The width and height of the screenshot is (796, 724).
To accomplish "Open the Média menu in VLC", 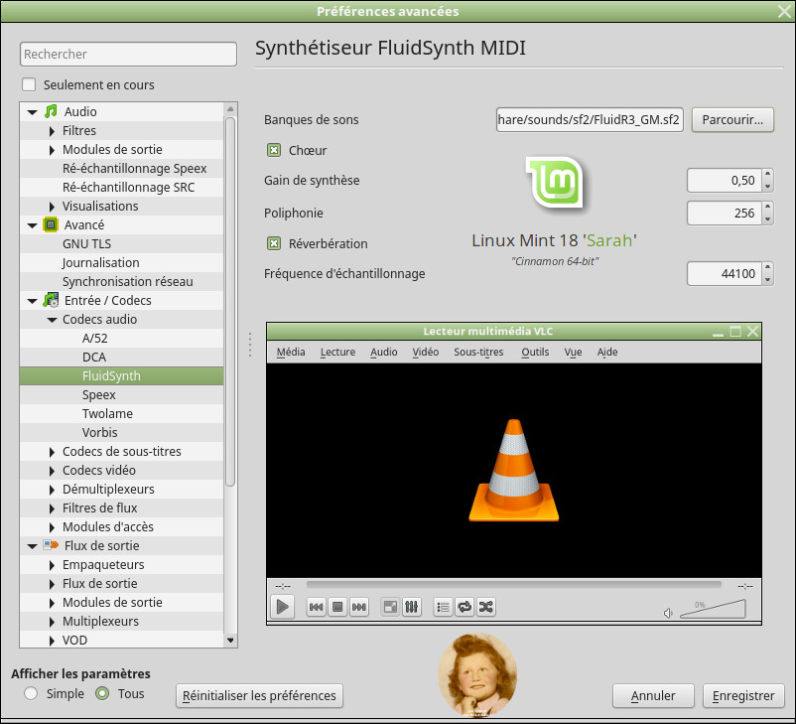I will tap(291, 352).
